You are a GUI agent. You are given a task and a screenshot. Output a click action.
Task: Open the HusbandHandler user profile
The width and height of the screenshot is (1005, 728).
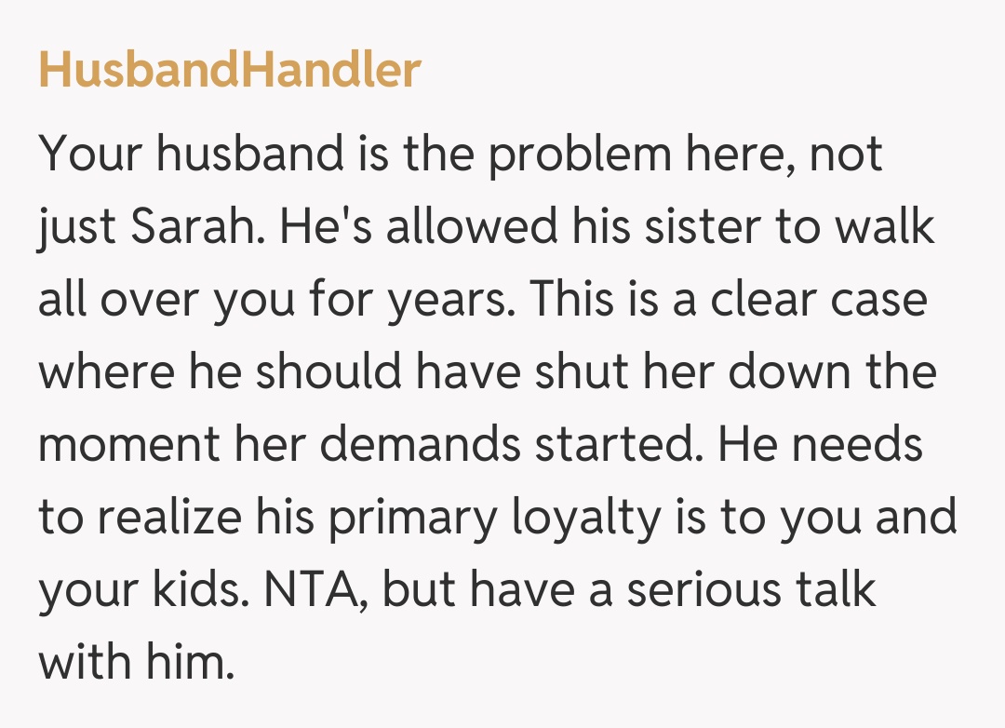point(229,71)
